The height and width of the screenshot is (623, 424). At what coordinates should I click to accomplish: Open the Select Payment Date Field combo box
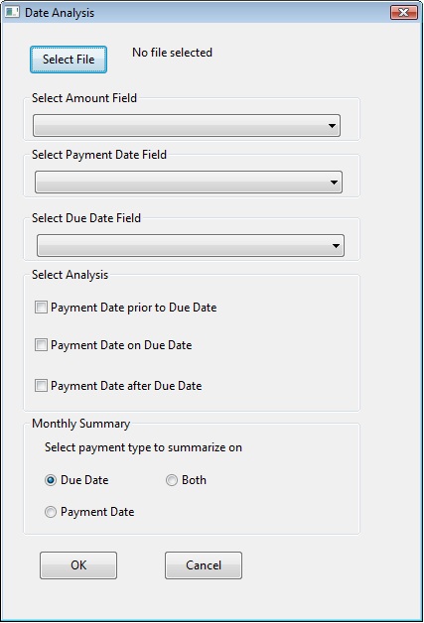(x=189, y=183)
